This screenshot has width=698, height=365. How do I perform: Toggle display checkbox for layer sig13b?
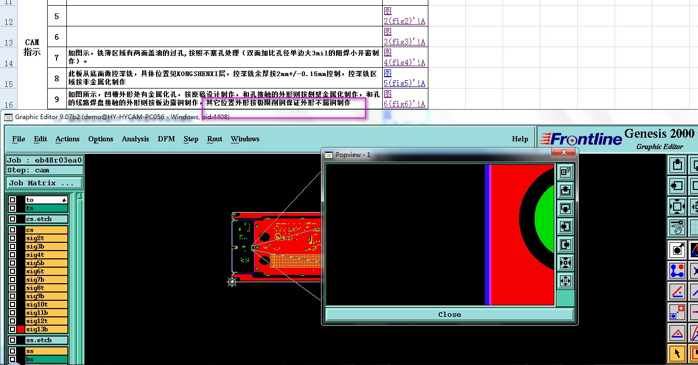coord(12,329)
